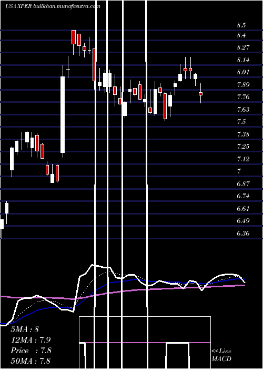Click the 8.4 price axis label
The image size is (263, 369).
coord(241,35)
